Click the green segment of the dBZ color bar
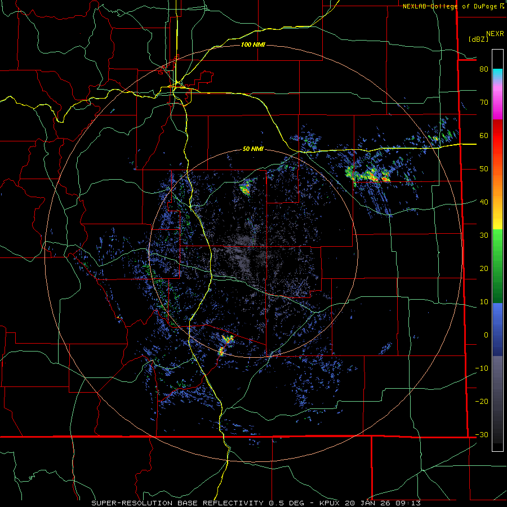 [x=497, y=266]
